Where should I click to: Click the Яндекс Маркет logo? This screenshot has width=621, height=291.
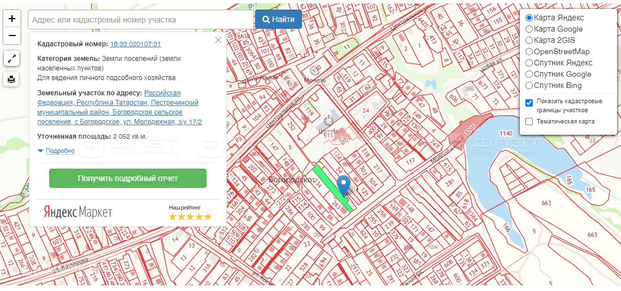click(78, 212)
